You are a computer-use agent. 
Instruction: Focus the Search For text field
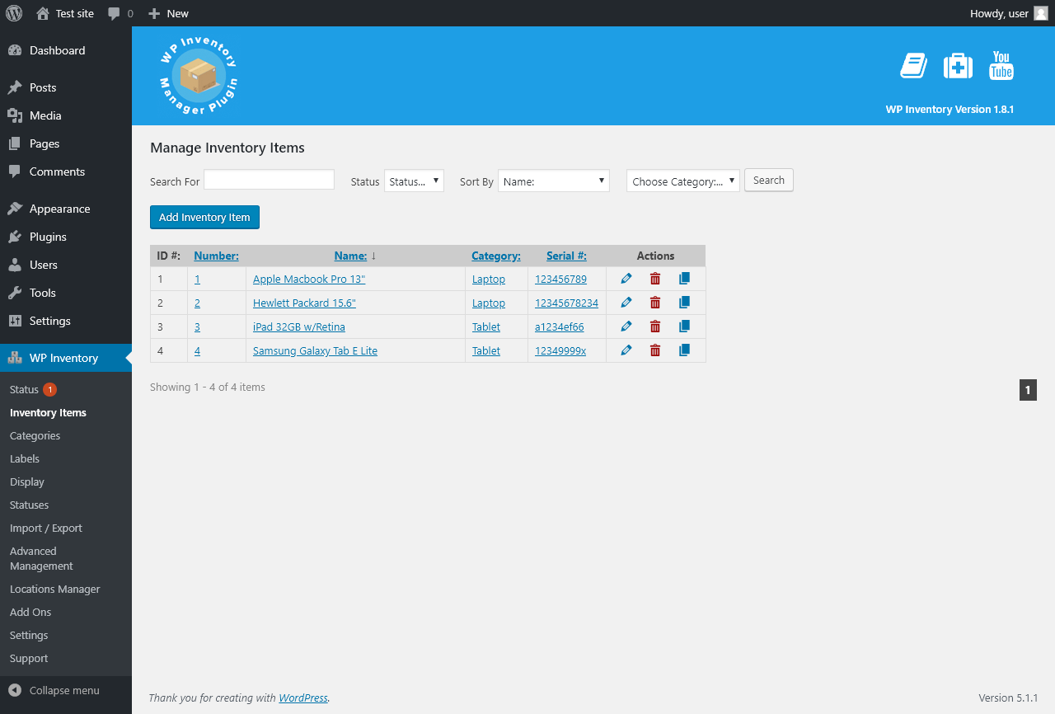click(x=269, y=180)
